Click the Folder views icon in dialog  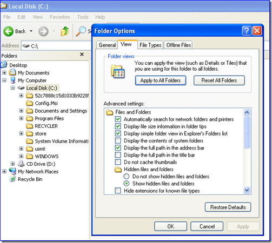(x=118, y=71)
